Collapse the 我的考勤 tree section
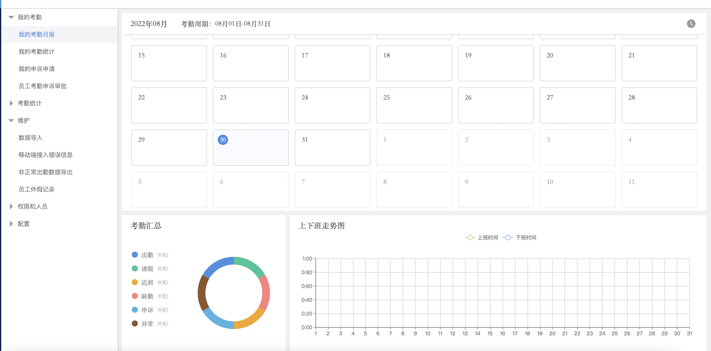The width and height of the screenshot is (711, 351). coord(11,17)
